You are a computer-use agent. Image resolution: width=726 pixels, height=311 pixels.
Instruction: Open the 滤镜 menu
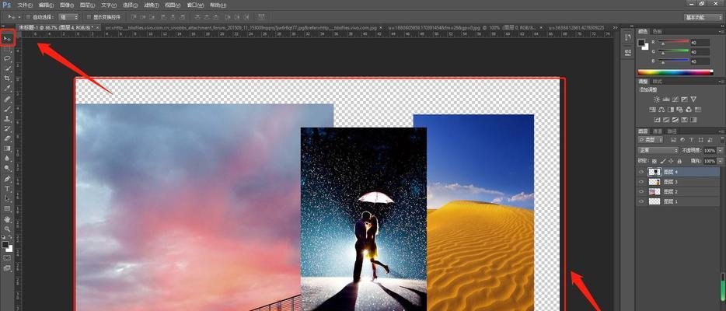(152, 5)
